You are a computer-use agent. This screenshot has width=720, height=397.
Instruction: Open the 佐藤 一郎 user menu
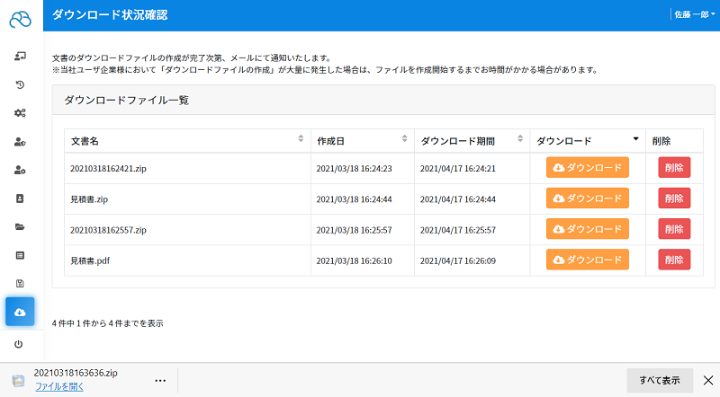694,14
